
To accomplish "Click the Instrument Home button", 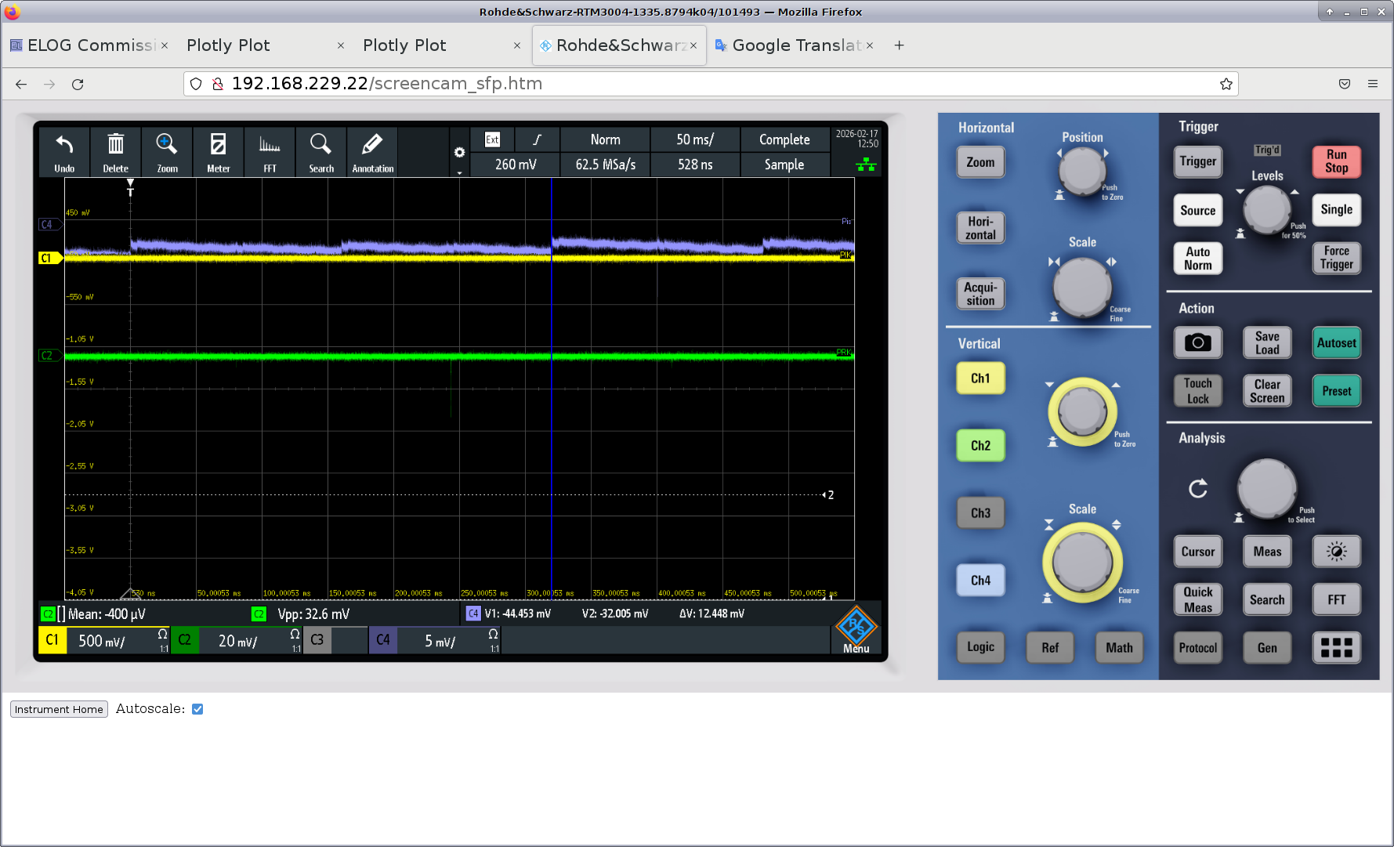I will [59, 709].
